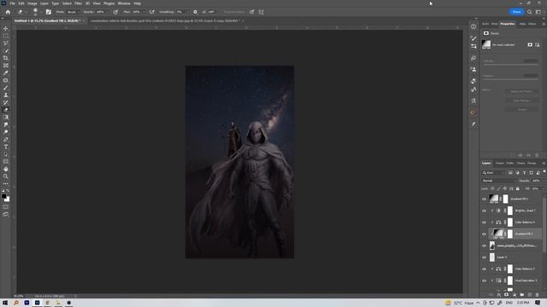
Task: Select the Rectangular Marquee tool
Action: (x=6, y=36)
